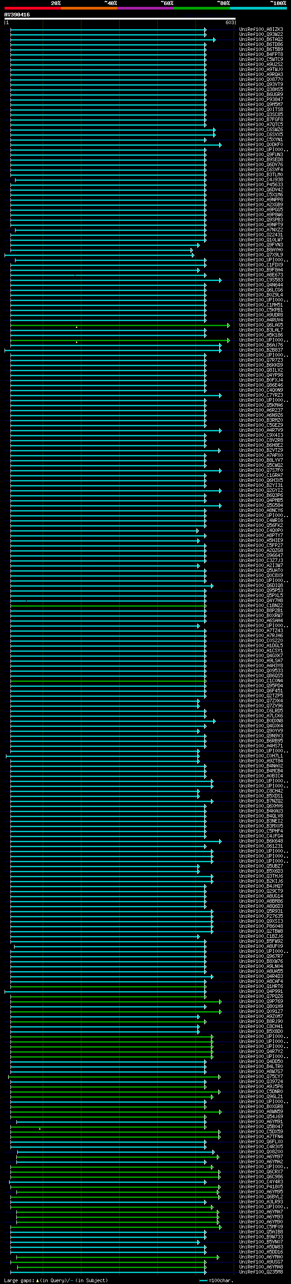Select hit label UniRef100_Q08200
The width and height of the screenshot is (291, 1284).
point(261,1152)
